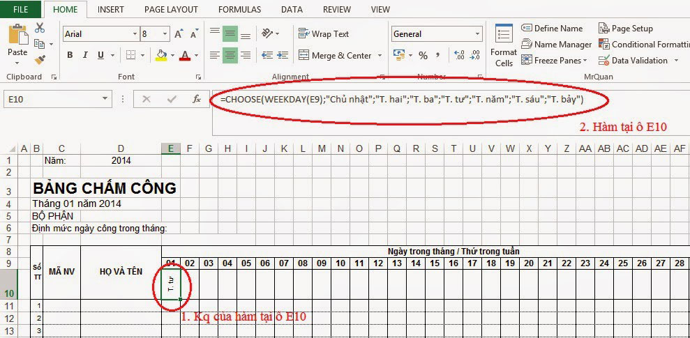690x338 pixels.
Task: Expand Merge & Center dropdown arrow
Action: point(380,55)
